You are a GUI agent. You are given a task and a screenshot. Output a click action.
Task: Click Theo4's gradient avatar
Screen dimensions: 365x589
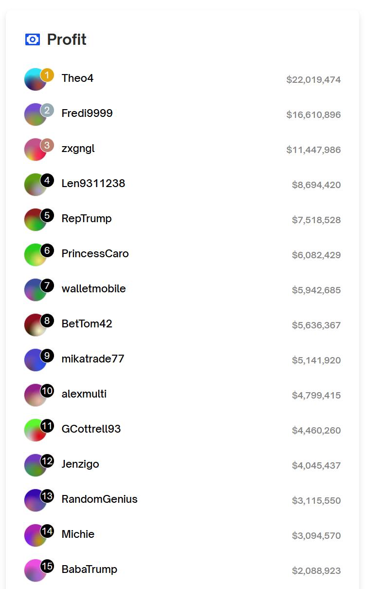click(34, 80)
